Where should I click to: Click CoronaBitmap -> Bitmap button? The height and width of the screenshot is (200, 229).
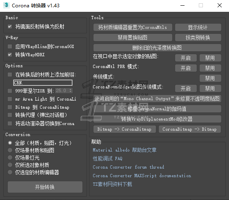click(x=190, y=129)
